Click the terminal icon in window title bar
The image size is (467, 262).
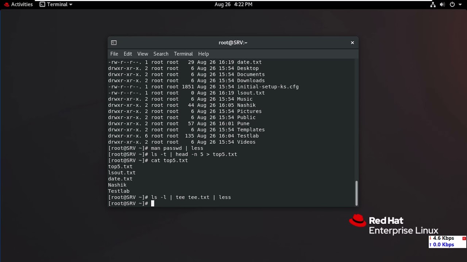114,43
